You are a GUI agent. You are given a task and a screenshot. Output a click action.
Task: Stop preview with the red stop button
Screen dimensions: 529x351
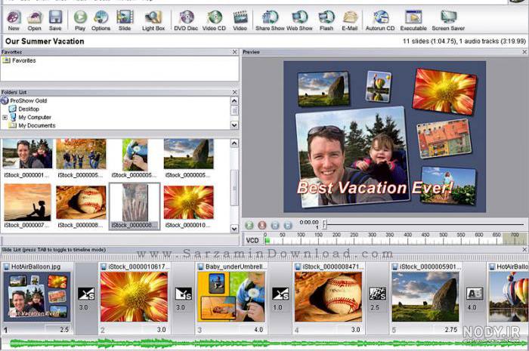pos(261,225)
